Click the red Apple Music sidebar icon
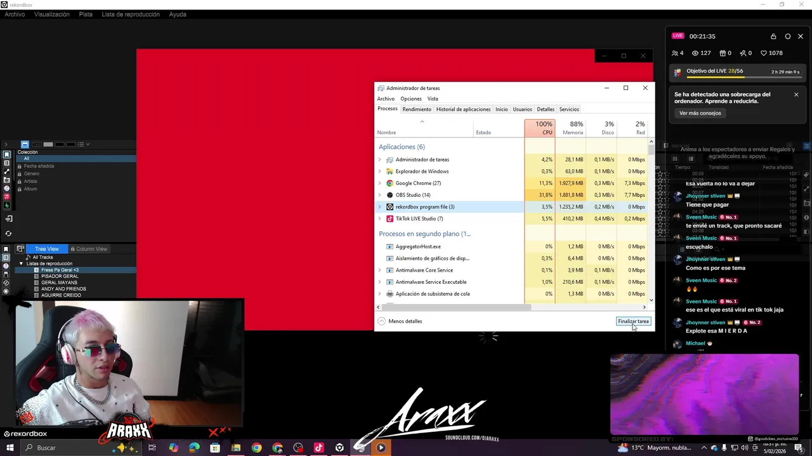The image size is (812, 456). [7, 196]
